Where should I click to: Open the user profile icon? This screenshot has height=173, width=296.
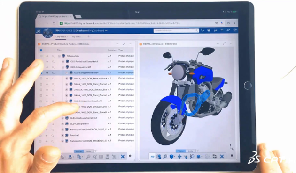(x=209, y=30)
